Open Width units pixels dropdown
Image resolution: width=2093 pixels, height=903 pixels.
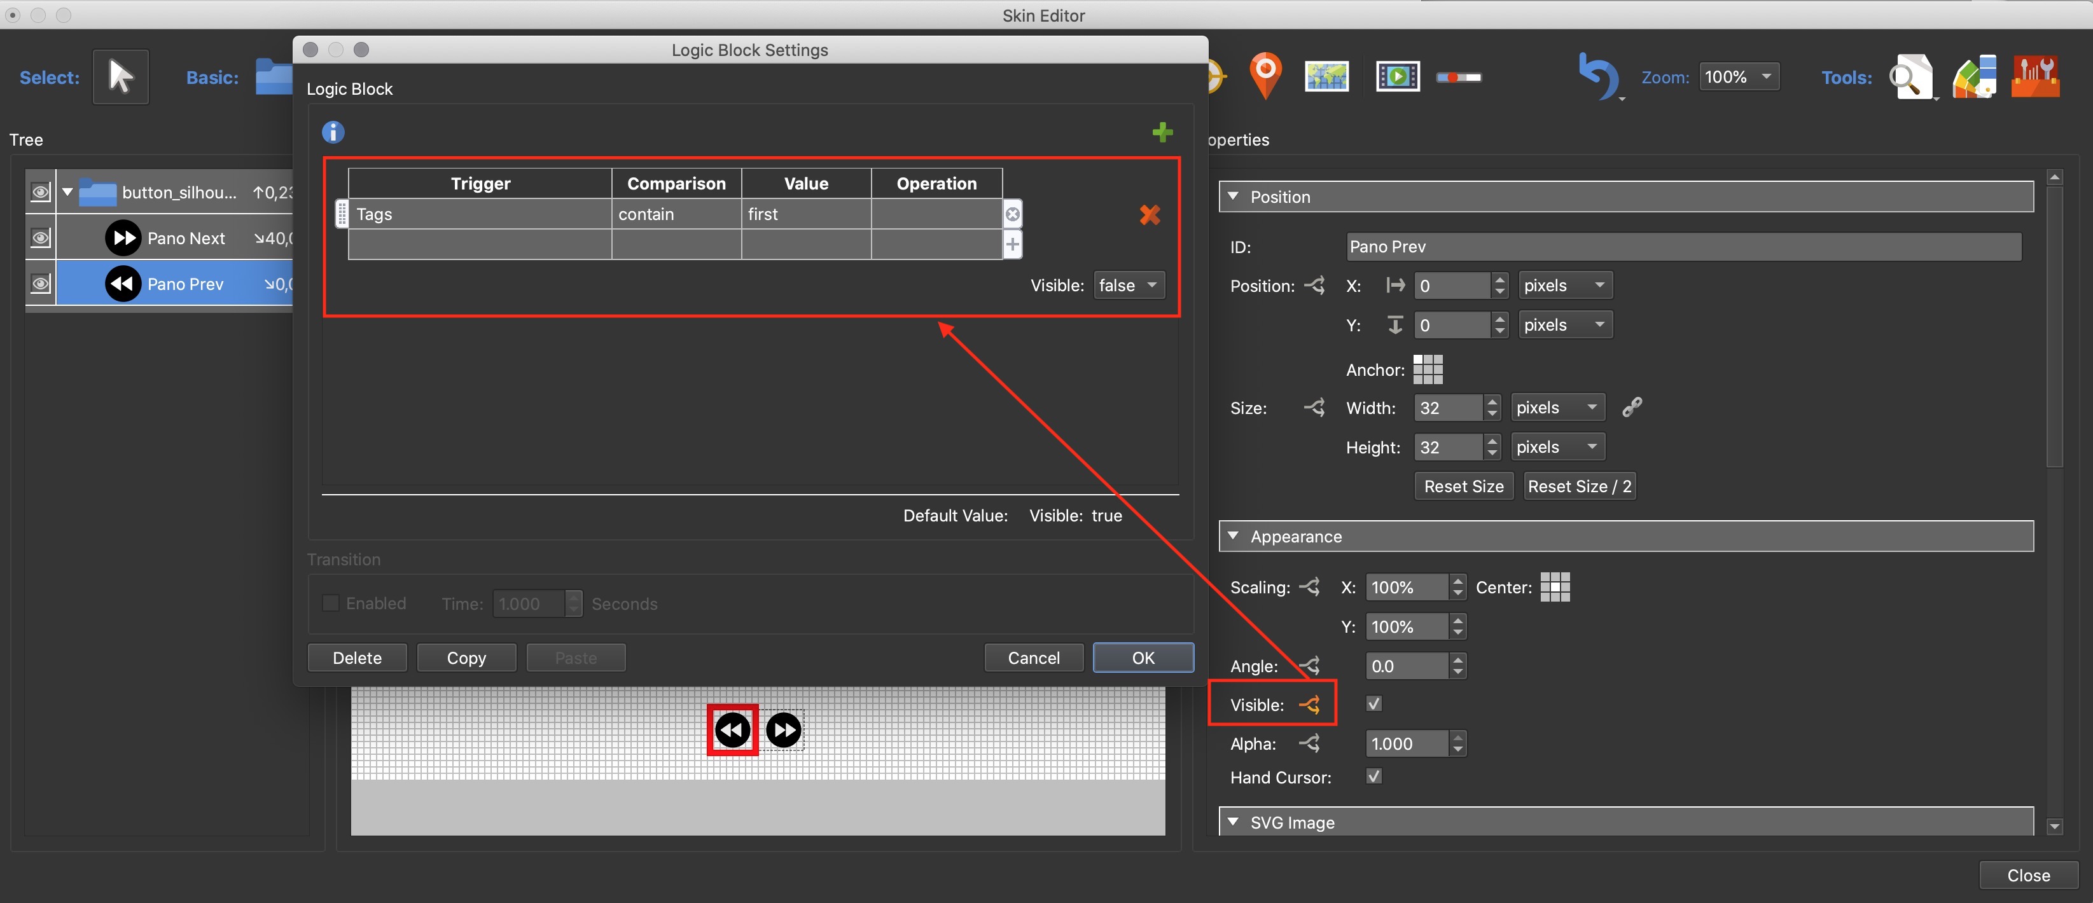1557,408
